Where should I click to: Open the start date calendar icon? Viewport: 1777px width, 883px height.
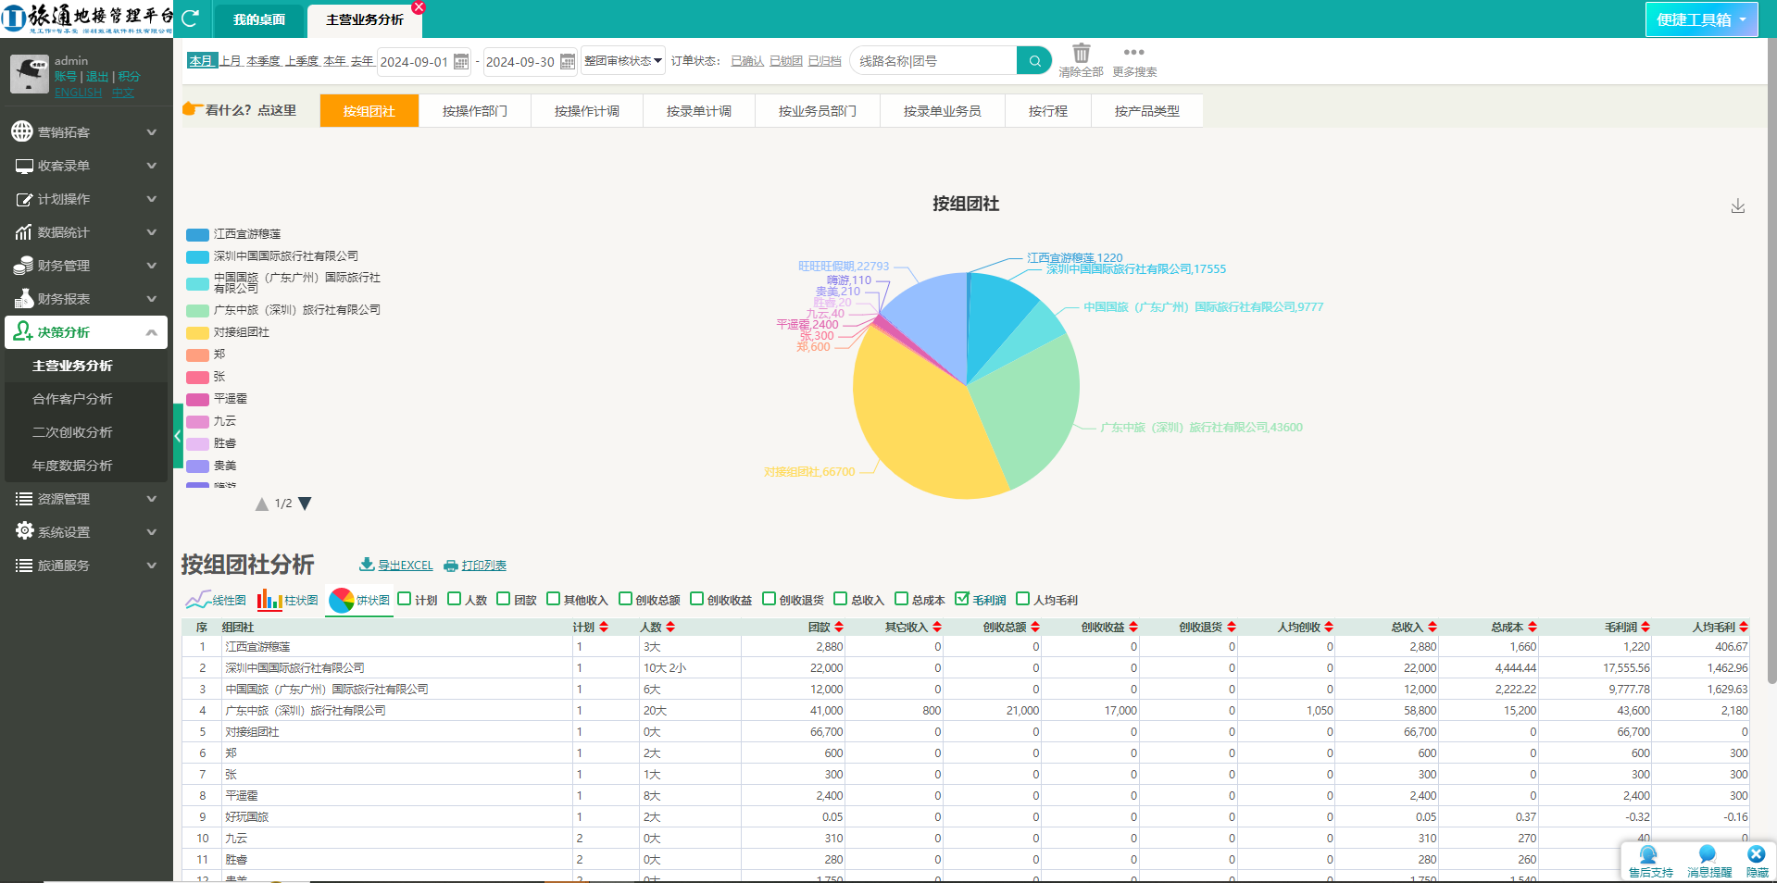[x=461, y=61]
